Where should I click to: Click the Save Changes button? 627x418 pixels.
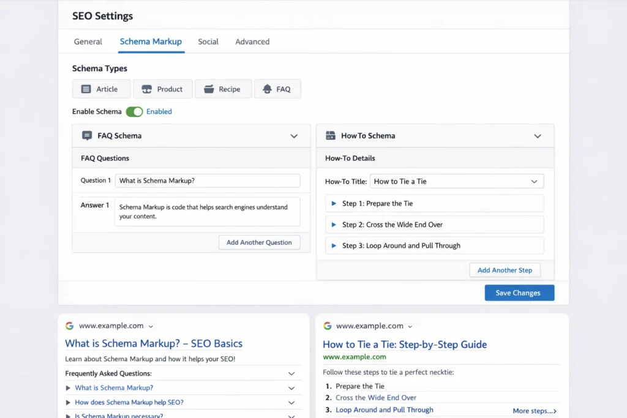(x=519, y=293)
